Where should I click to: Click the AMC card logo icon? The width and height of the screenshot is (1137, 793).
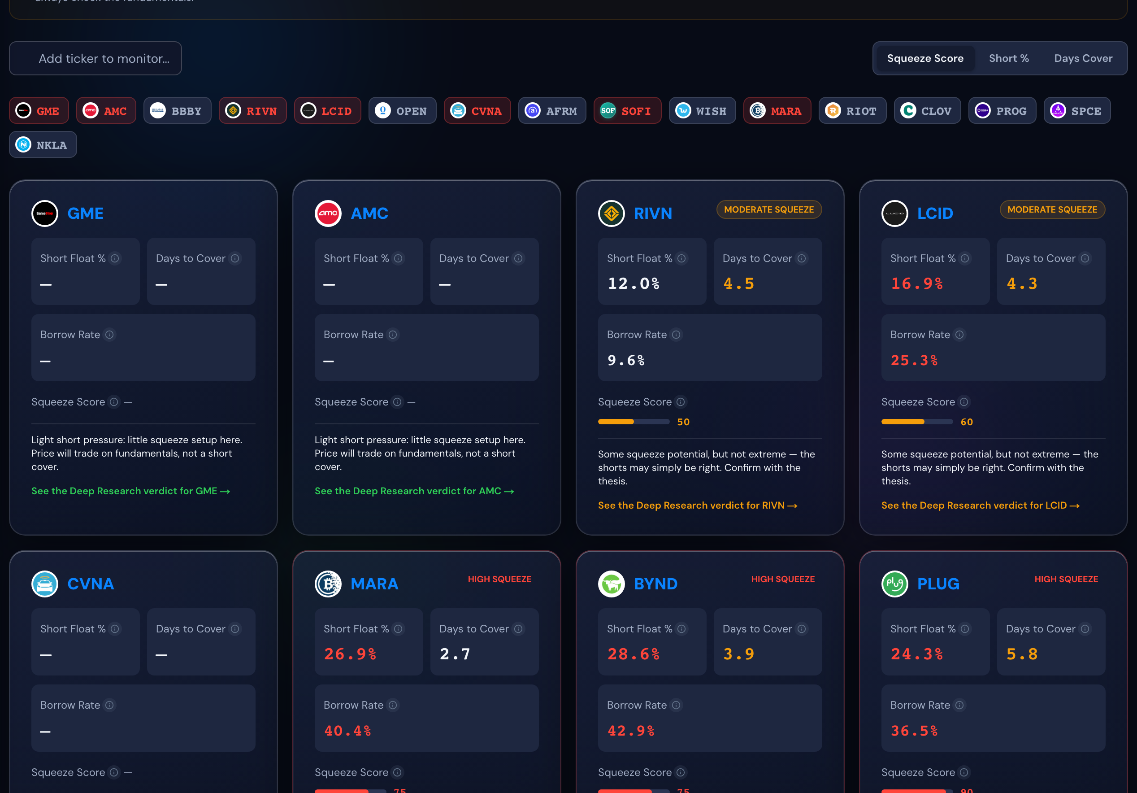coord(328,213)
